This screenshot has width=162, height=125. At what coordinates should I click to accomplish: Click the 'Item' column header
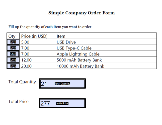pos(61,36)
